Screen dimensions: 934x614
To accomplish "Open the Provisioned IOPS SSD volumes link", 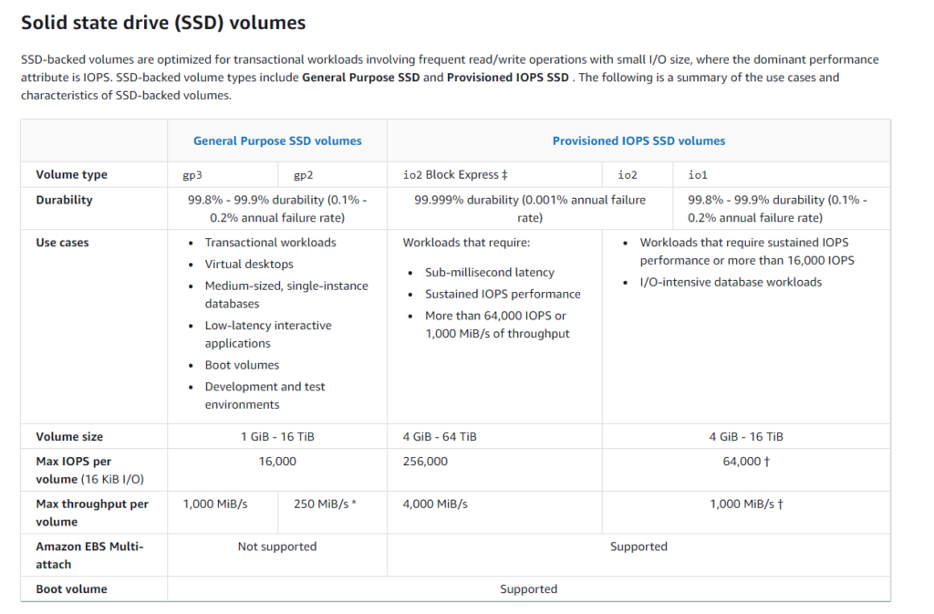I will tap(638, 140).
